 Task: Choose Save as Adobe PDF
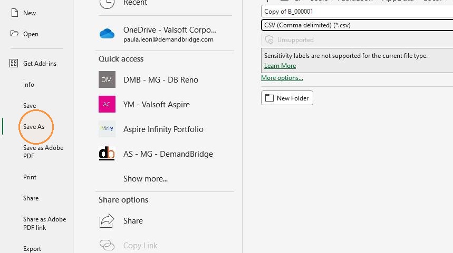click(x=43, y=151)
